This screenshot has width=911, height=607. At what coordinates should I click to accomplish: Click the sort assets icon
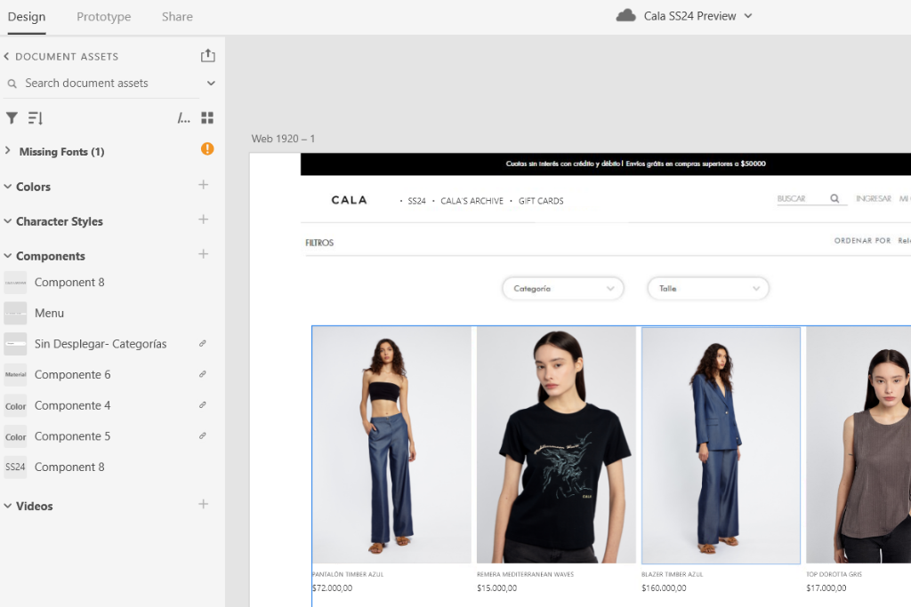pos(36,118)
